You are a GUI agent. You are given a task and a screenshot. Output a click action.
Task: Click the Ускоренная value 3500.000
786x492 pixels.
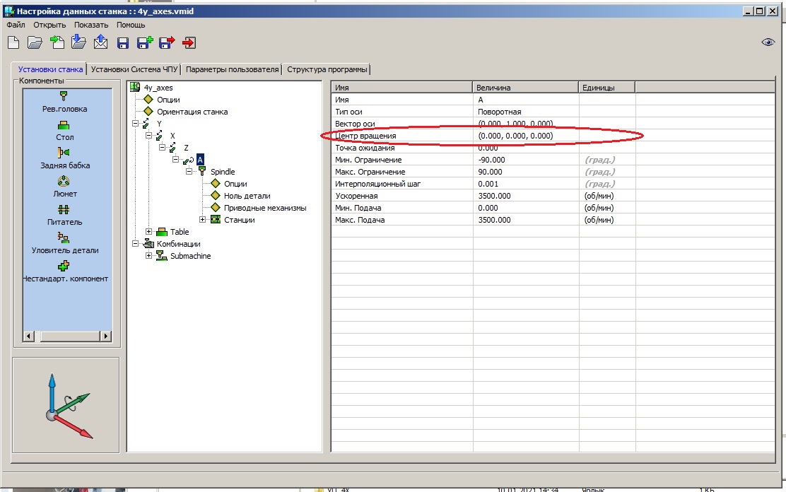(526, 196)
